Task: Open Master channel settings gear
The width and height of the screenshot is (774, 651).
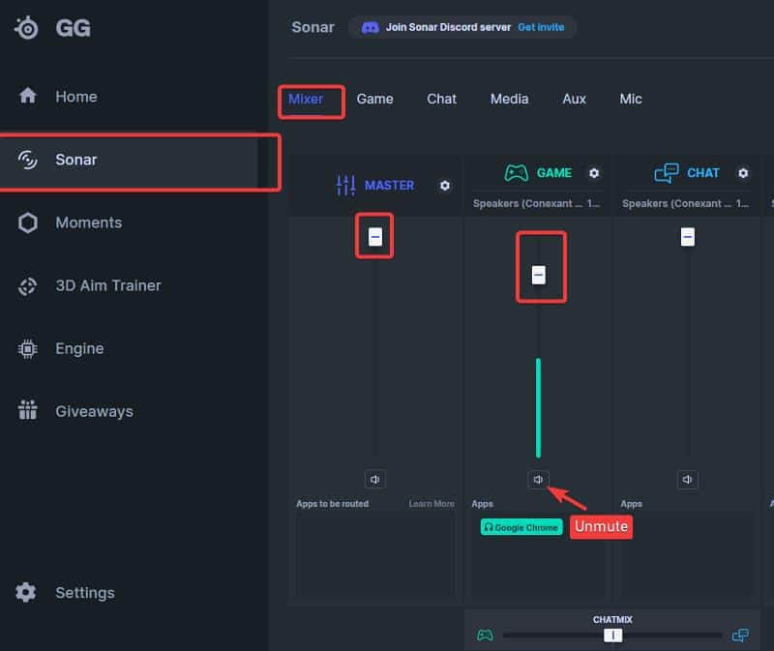Action: coord(445,186)
